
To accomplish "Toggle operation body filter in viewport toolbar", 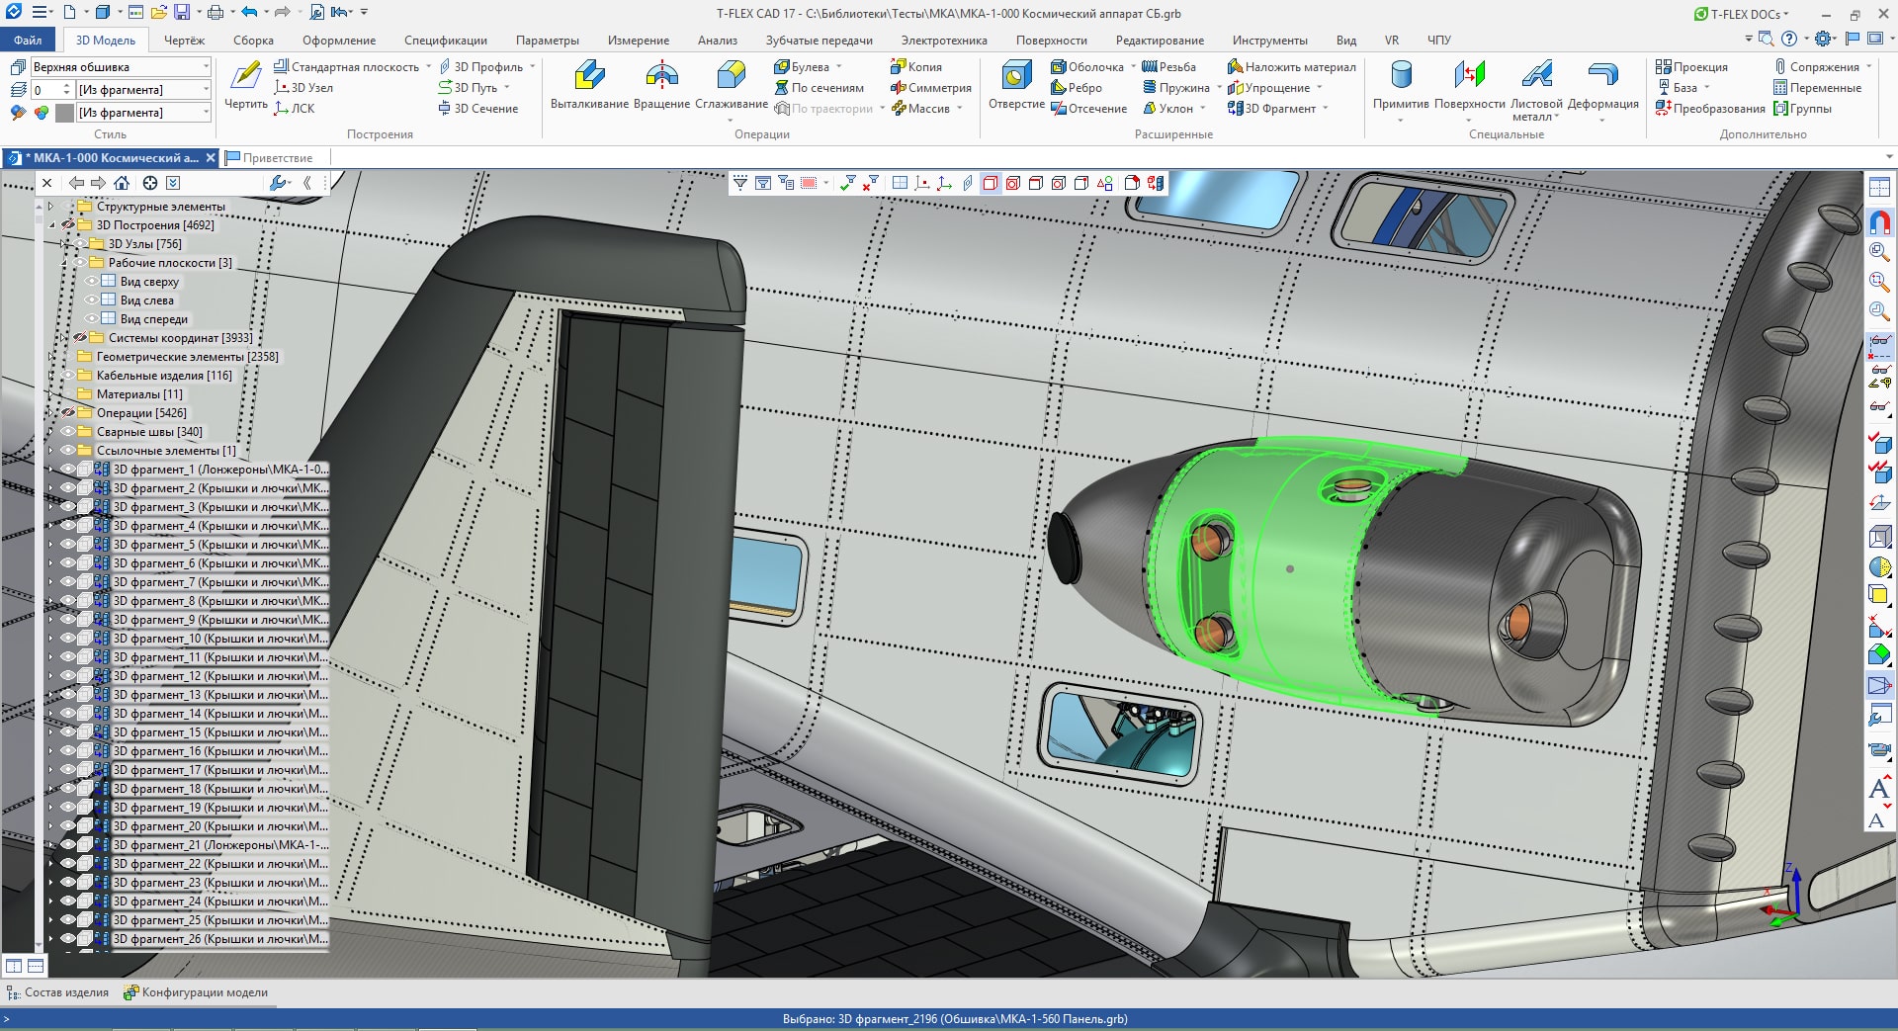I will click(x=991, y=183).
